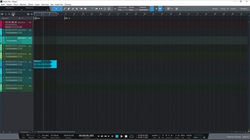This screenshot has width=250, height=140.
Task: Open track 5 automation dropdown
Action: pyautogui.click(x=14, y=56)
